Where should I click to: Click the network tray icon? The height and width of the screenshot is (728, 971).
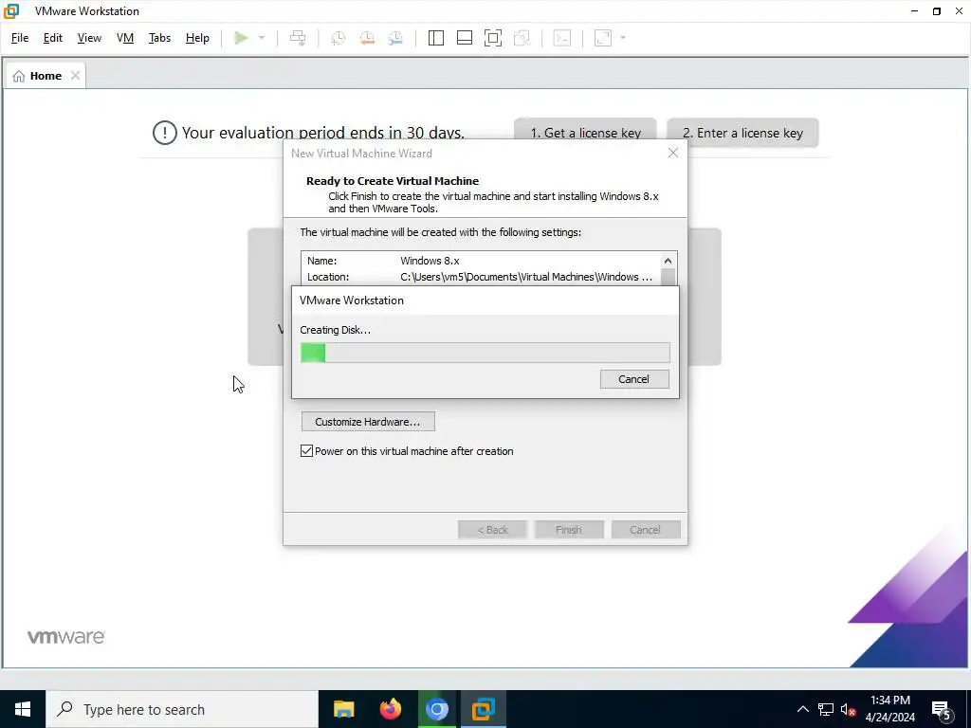pyautogui.click(x=826, y=709)
